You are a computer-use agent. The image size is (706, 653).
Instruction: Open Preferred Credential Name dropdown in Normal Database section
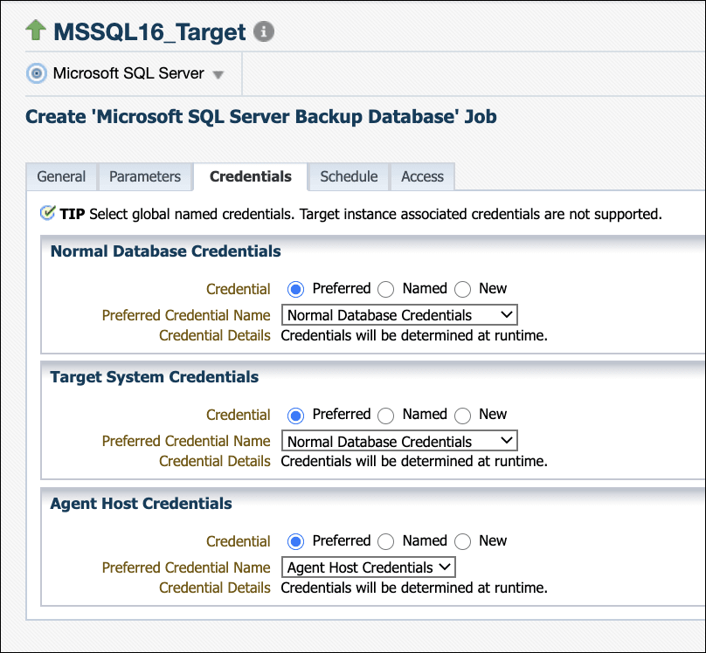click(x=399, y=315)
